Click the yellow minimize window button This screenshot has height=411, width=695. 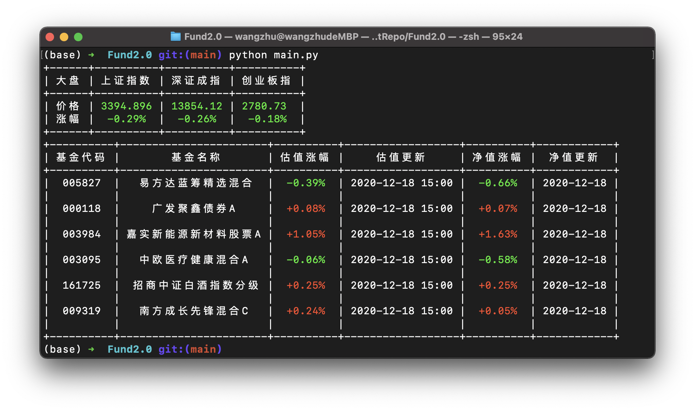click(64, 37)
